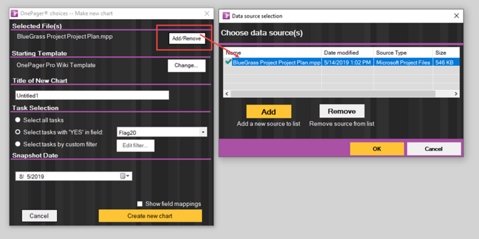Click the right arrow of horizontal scrollbar
This screenshot has width=479, height=239.
456,94
